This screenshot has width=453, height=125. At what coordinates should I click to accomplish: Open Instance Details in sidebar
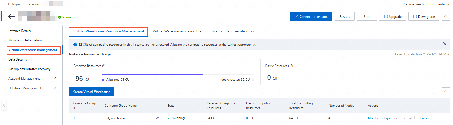[x=19, y=31]
